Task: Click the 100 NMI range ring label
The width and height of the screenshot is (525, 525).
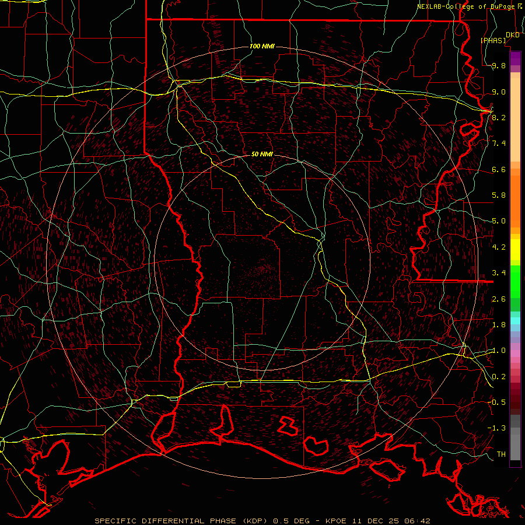Action: [x=262, y=46]
